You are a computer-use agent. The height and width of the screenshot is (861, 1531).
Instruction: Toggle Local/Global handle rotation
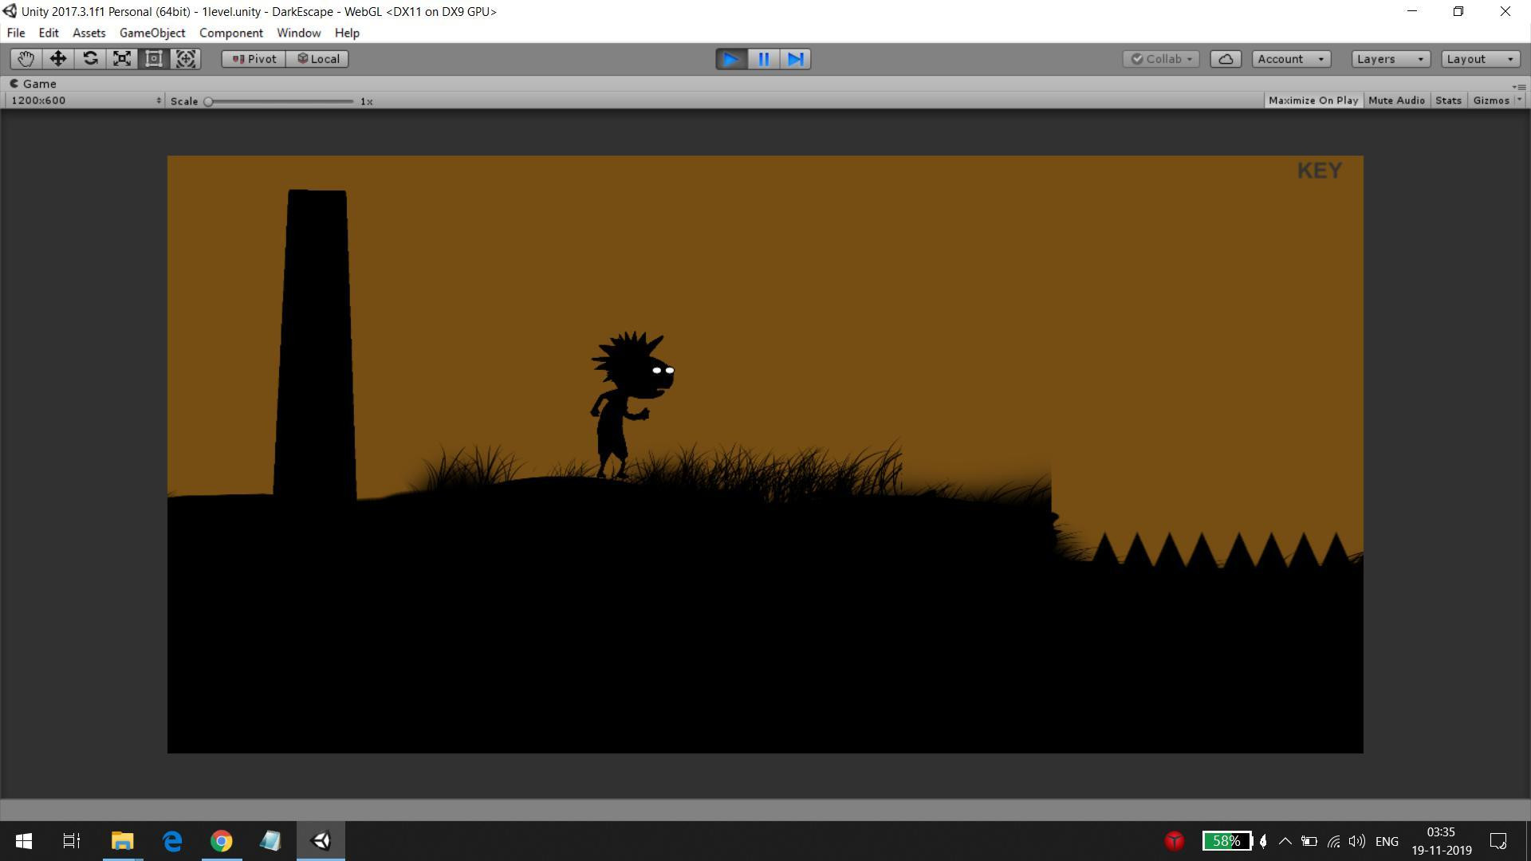point(317,59)
